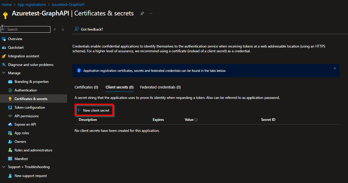The height and width of the screenshot is (183, 348).
Task: Collapse the Manage section
Action: pyautogui.click(x=4, y=73)
